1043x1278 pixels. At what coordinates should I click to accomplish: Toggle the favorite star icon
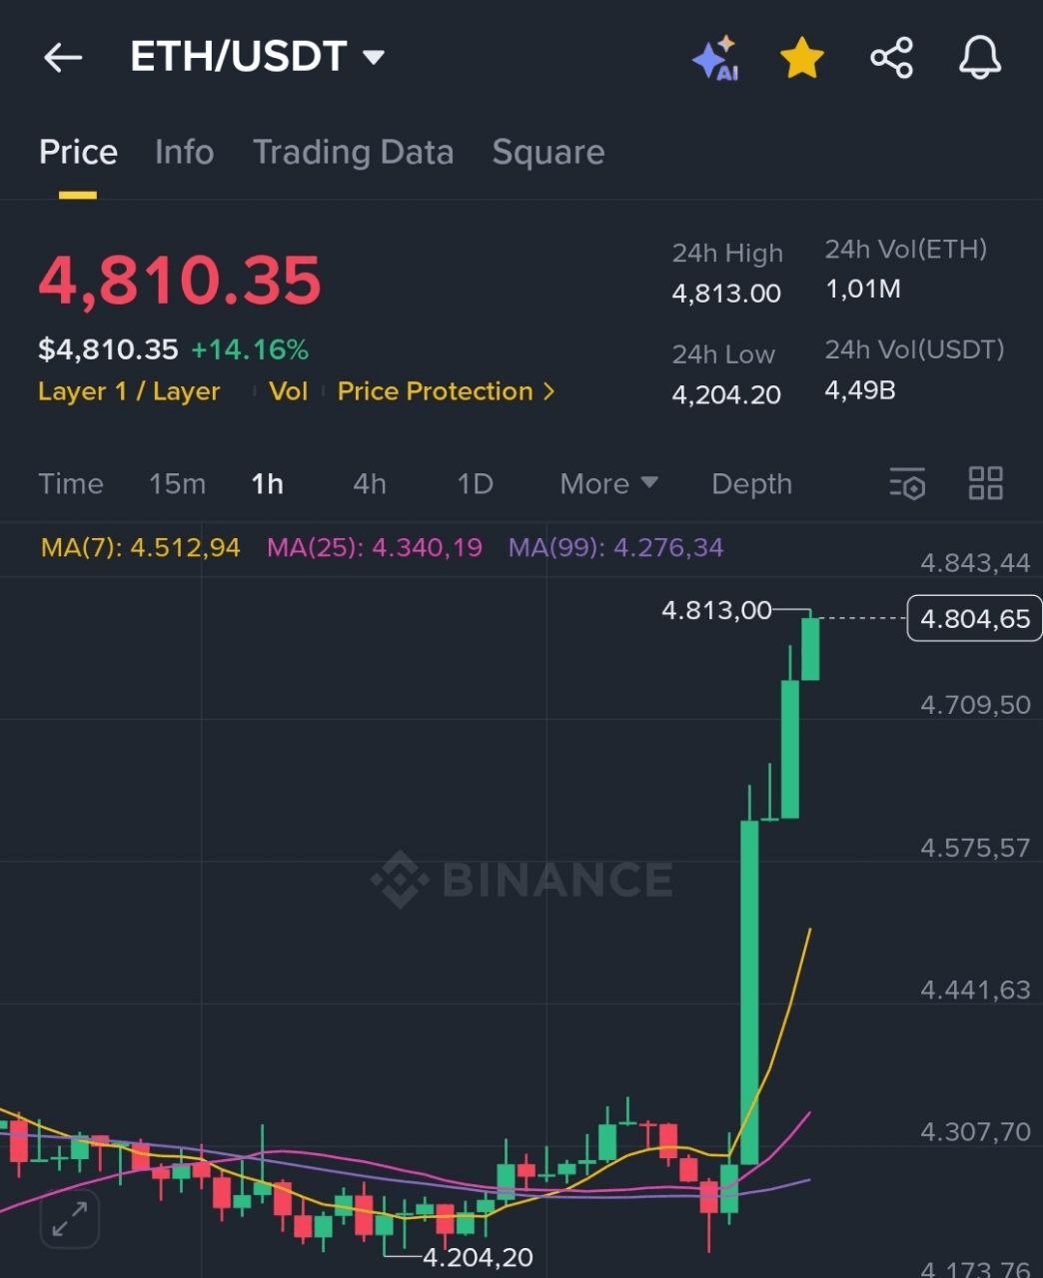(x=802, y=58)
